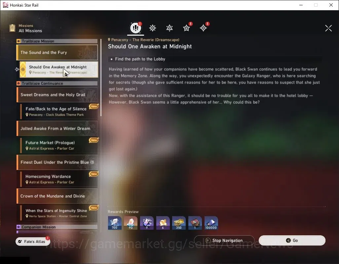Expand Crown of the Mundane and Divine
This screenshot has height=264, width=339.
[57, 196]
